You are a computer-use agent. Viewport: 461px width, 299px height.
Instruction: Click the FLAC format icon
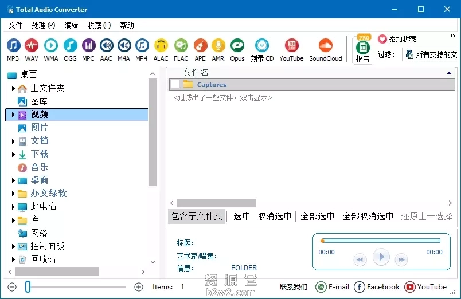(x=181, y=49)
